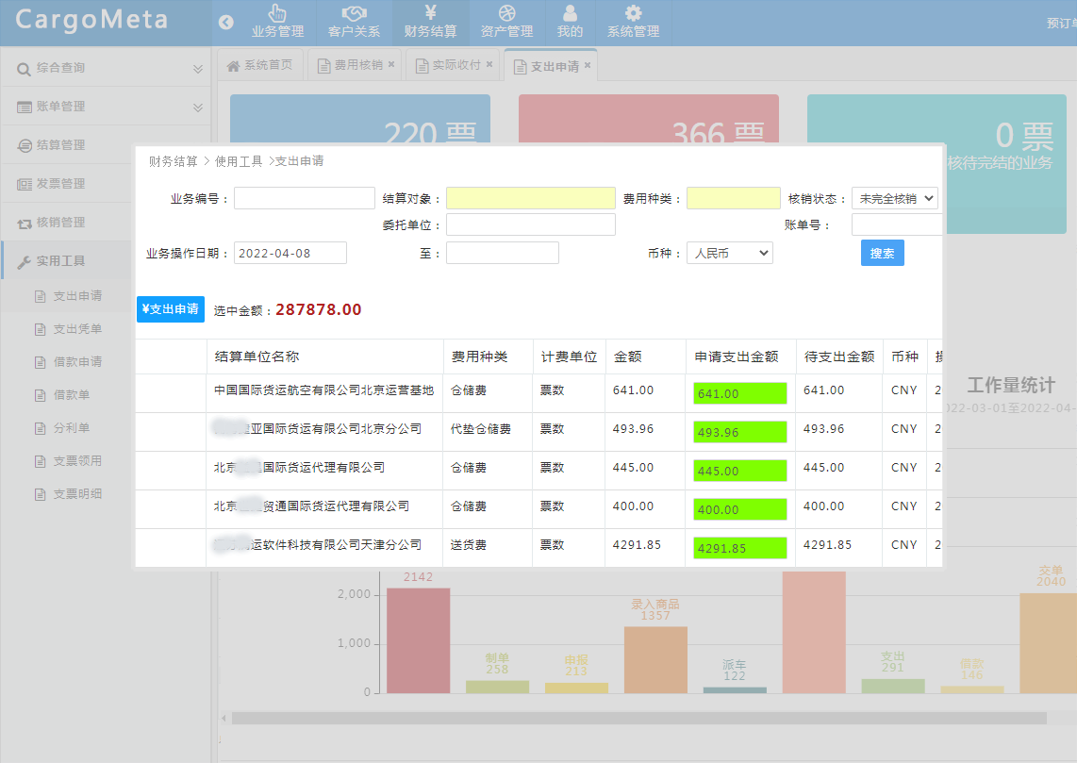Screen dimensions: 1077x763
Task: Click the ¥支出申请 button
Action: [171, 309]
